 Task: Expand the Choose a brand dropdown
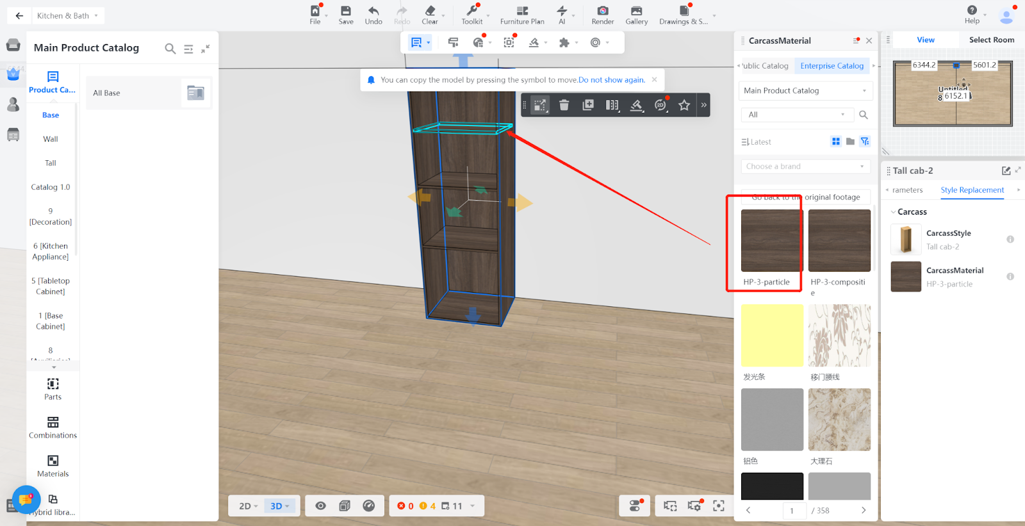[805, 167]
